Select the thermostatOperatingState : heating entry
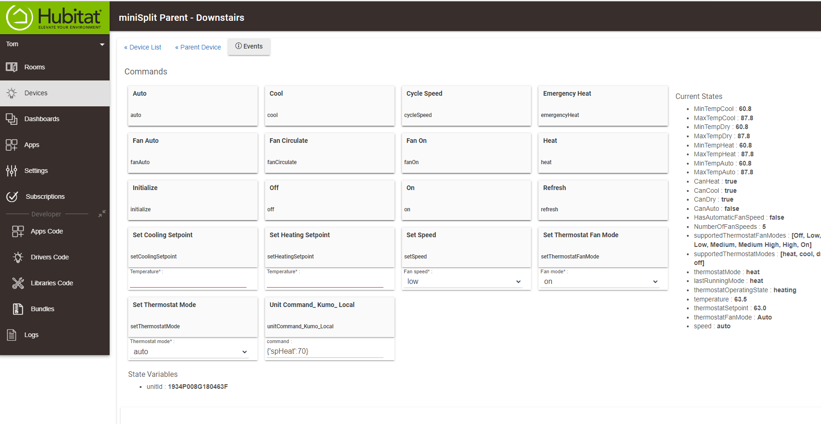The height and width of the screenshot is (424, 821). tap(745, 290)
